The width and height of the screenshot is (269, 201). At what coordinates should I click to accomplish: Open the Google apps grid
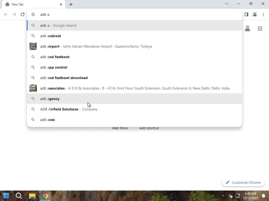coord(260,29)
